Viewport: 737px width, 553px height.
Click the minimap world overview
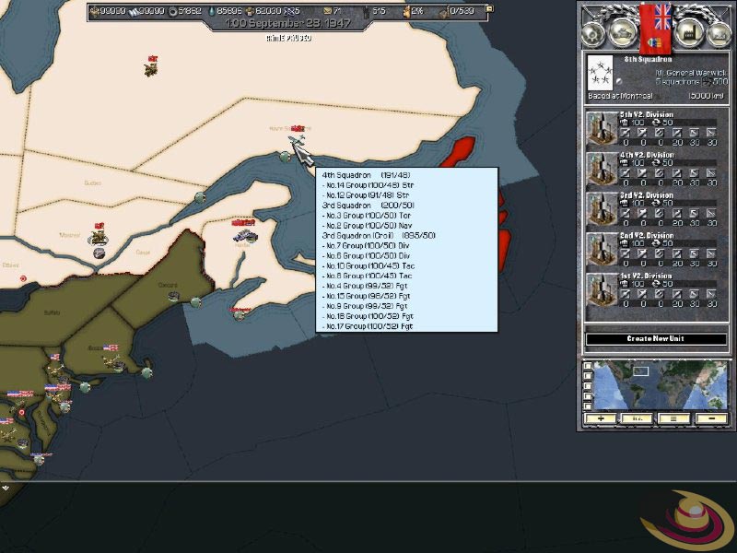[x=659, y=384]
